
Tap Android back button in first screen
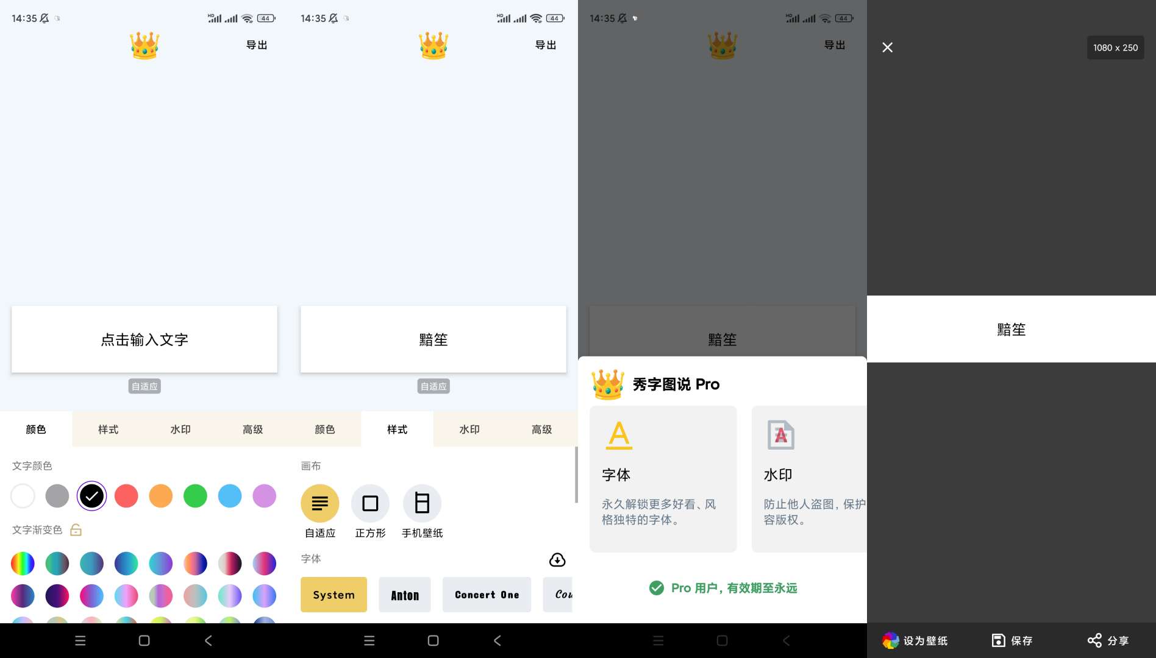[209, 640]
